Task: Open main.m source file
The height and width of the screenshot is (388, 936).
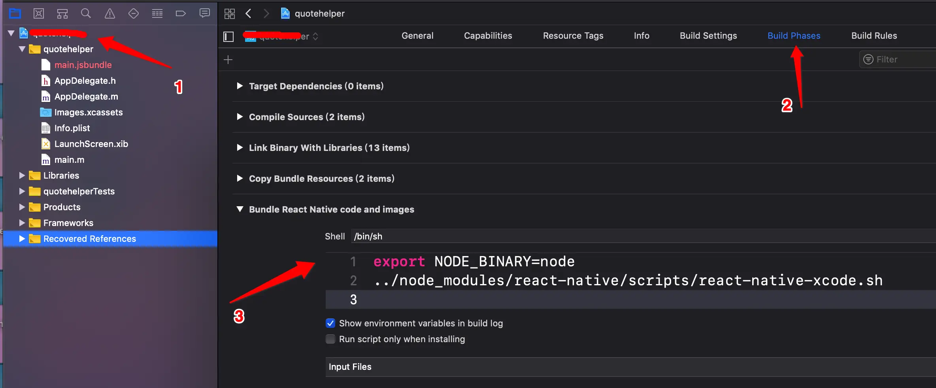Action: (69, 160)
